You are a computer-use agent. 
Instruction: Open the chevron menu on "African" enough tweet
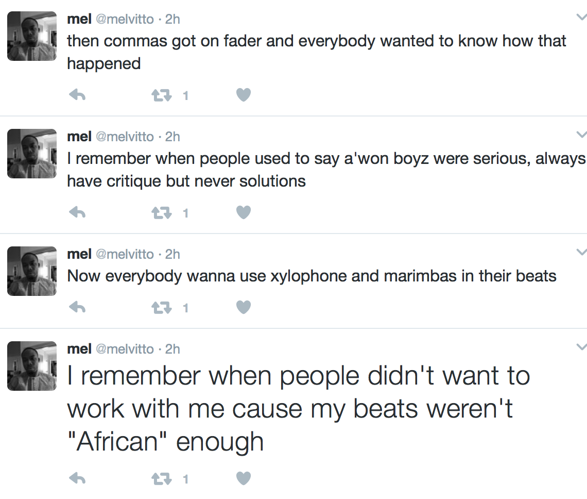(x=581, y=347)
